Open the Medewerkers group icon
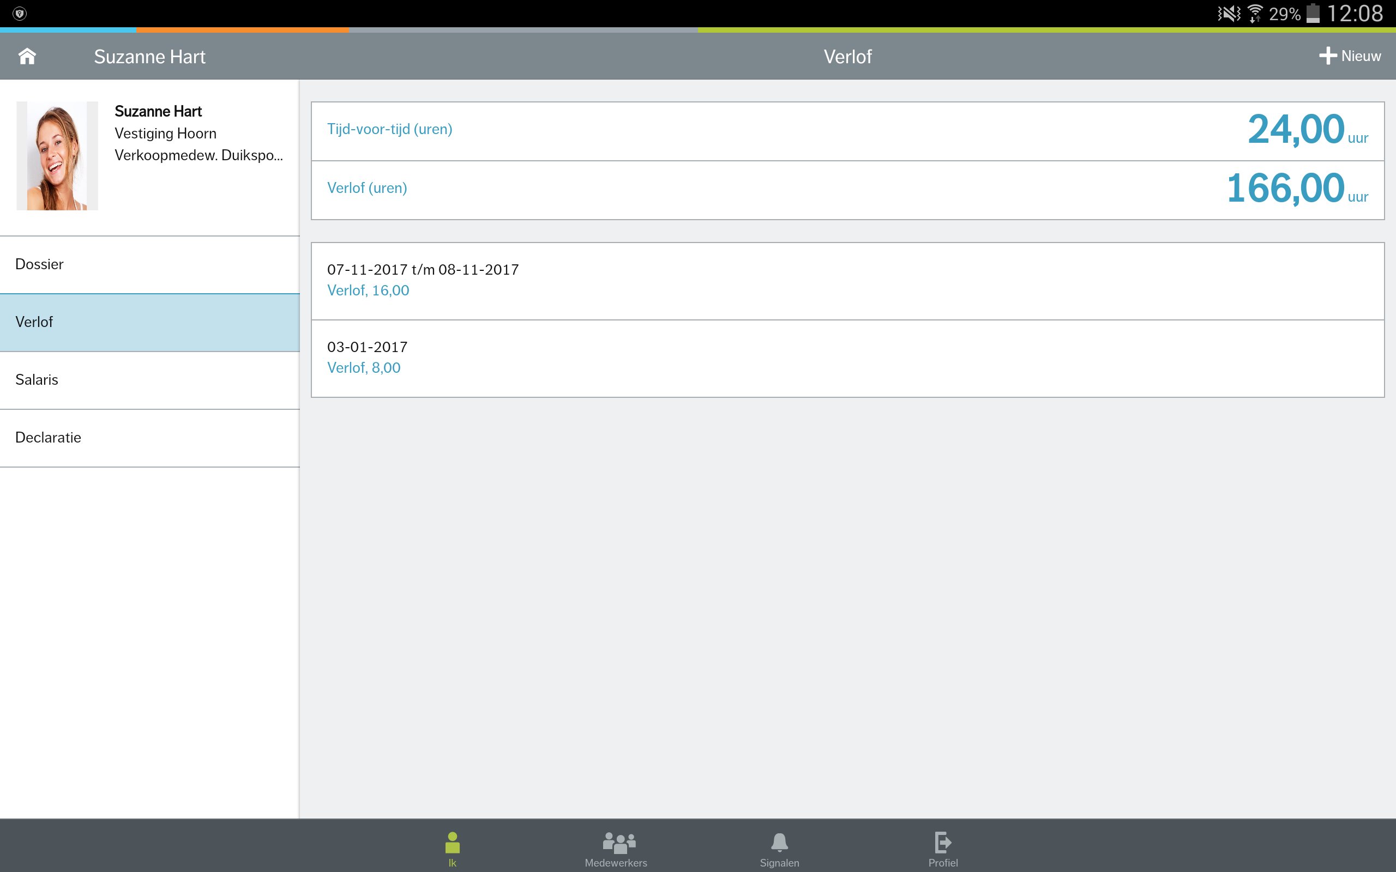The image size is (1396, 872). click(618, 843)
